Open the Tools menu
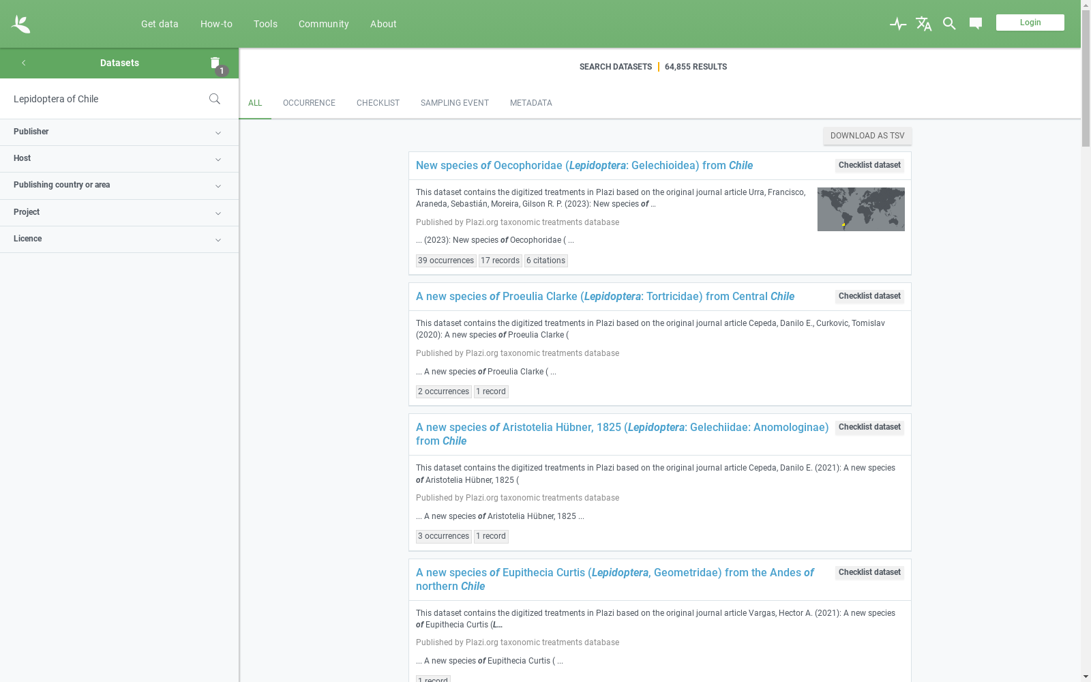1091x682 pixels. click(265, 24)
